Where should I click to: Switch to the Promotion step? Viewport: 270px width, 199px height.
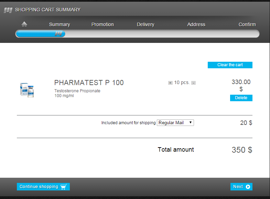(x=102, y=24)
